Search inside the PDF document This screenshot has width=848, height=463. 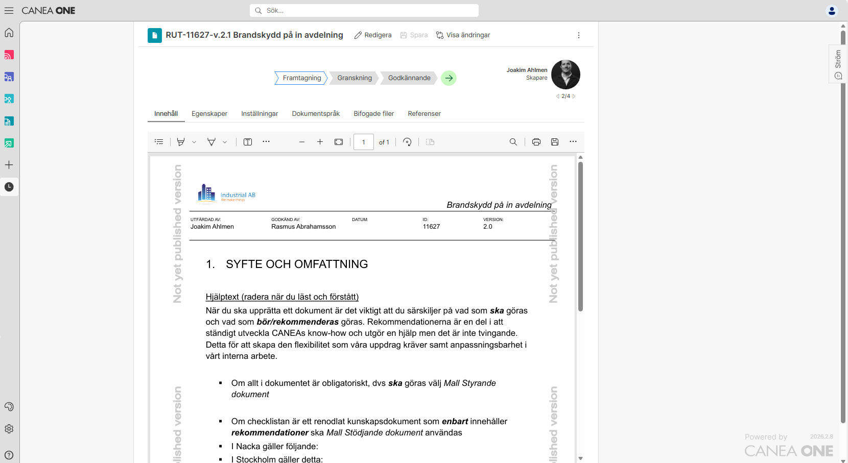[x=513, y=142]
